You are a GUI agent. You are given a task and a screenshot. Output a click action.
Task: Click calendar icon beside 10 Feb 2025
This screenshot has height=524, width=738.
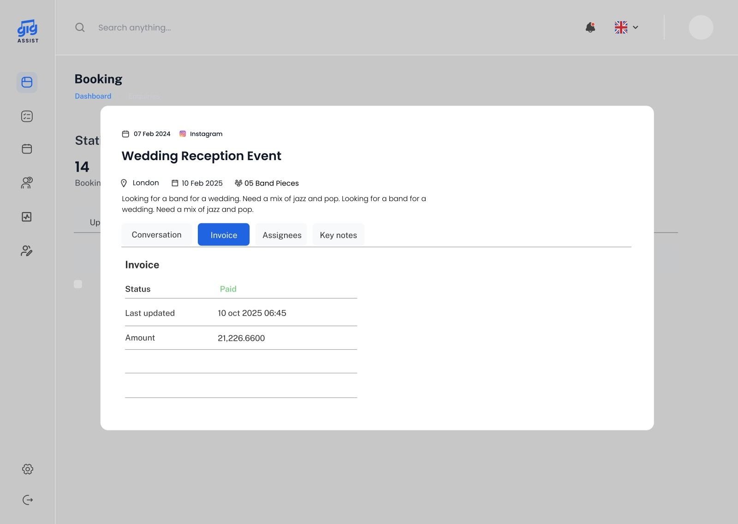pyautogui.click(x=175, y=183)
